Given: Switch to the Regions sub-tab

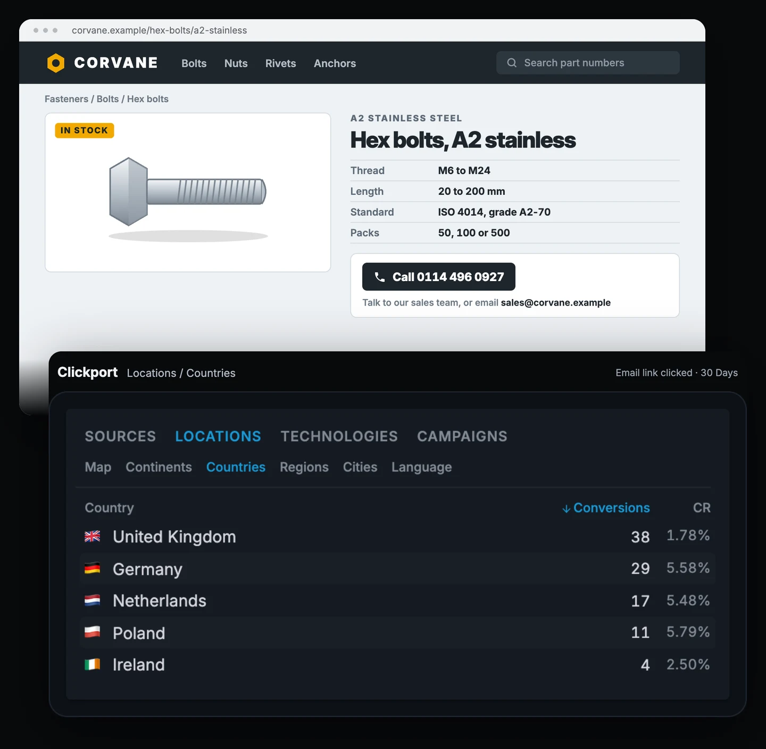Looking at the screenshot, I should 304,467.
